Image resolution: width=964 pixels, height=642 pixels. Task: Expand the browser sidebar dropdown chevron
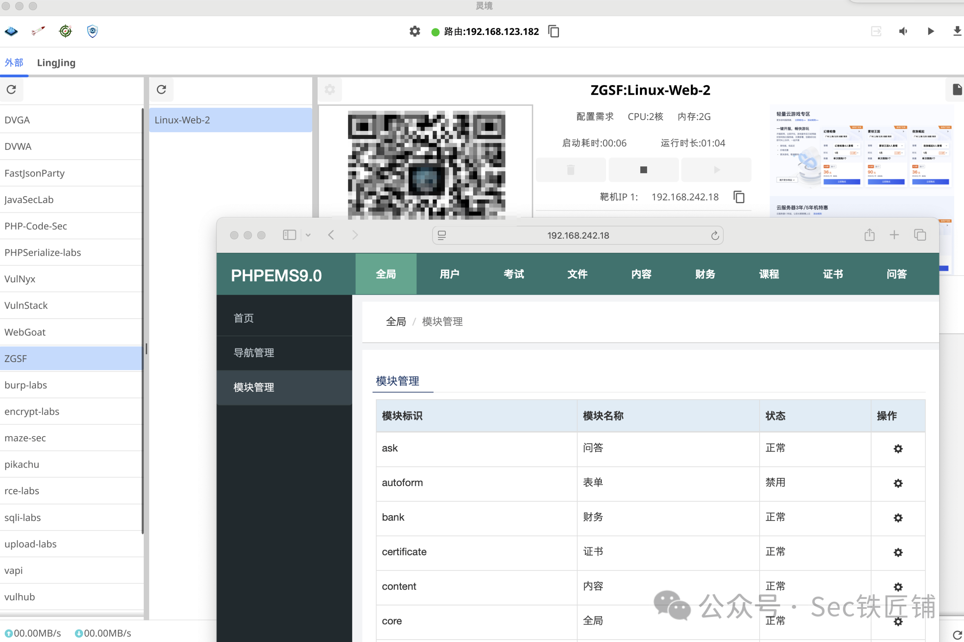(308, 235)
